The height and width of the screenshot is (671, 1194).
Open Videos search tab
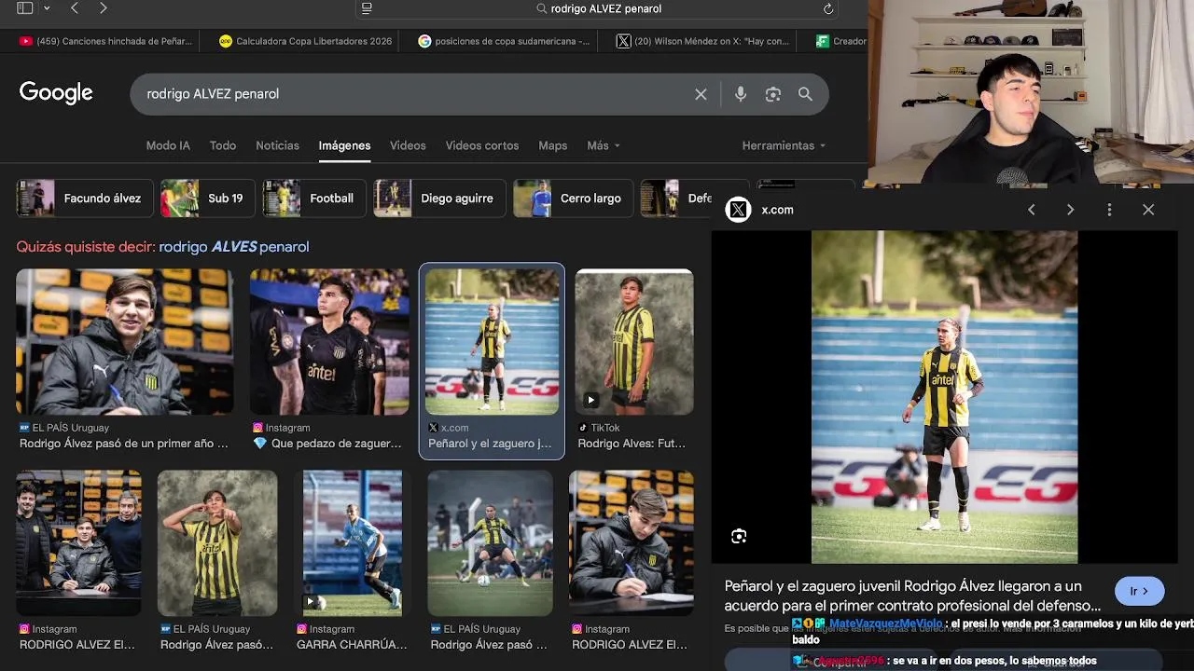click(408, 145)
